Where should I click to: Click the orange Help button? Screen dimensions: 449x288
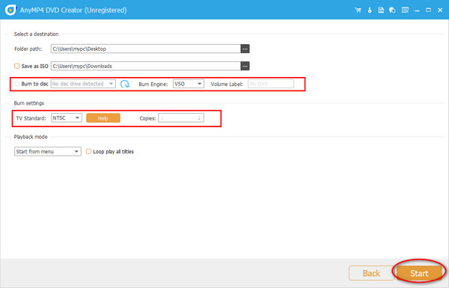(103, 118)
